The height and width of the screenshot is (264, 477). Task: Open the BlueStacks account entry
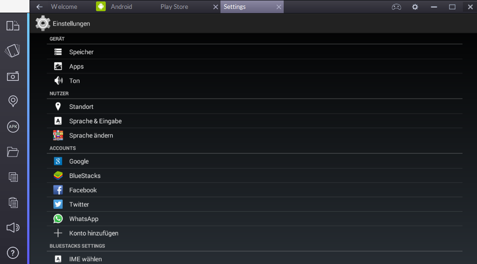coord(255,176)
